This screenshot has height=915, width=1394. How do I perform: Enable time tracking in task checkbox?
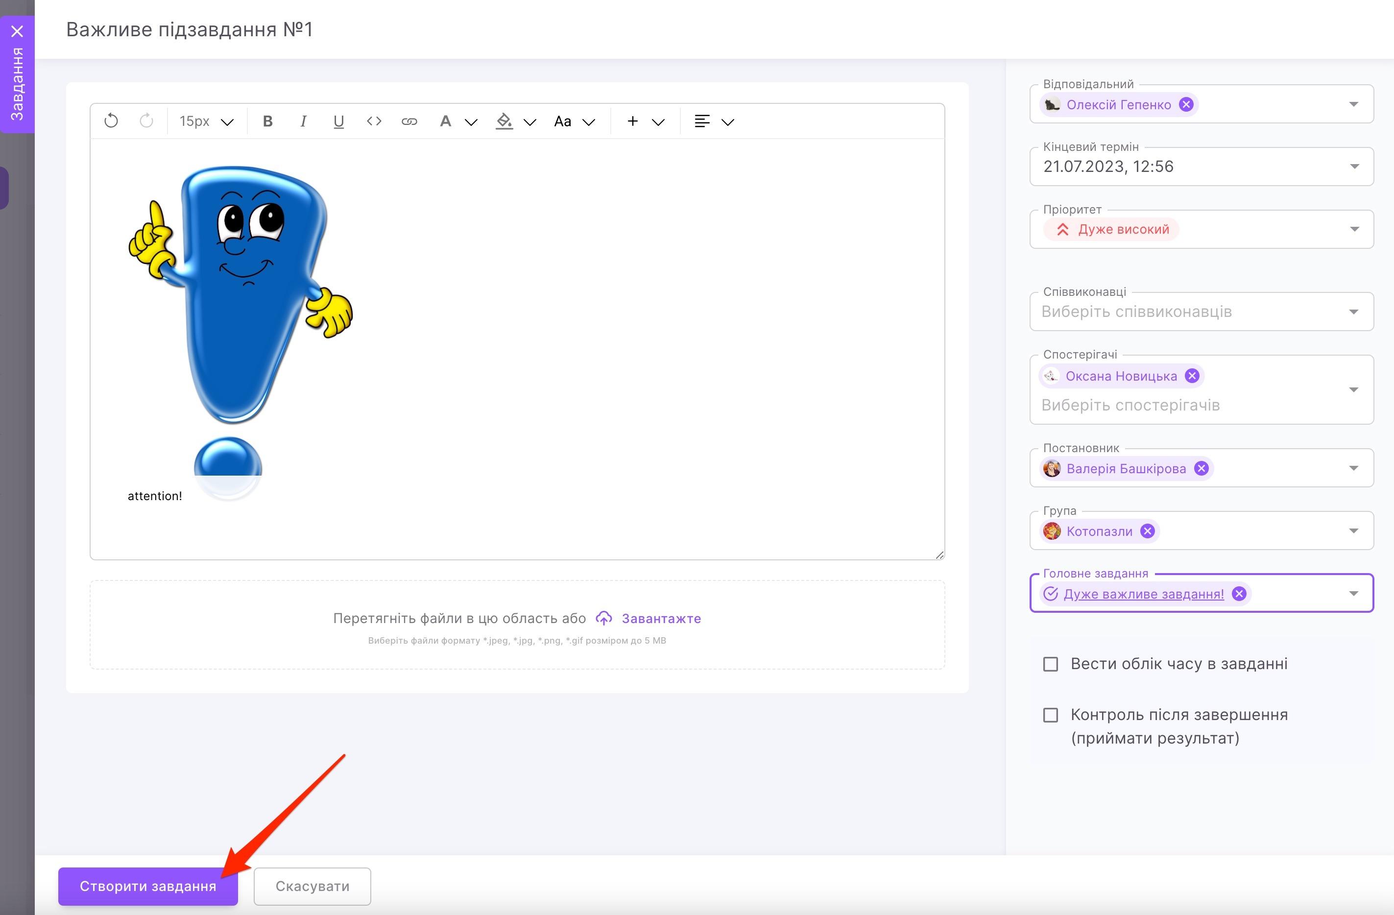pyautogui.click(x=1051, y=664)
